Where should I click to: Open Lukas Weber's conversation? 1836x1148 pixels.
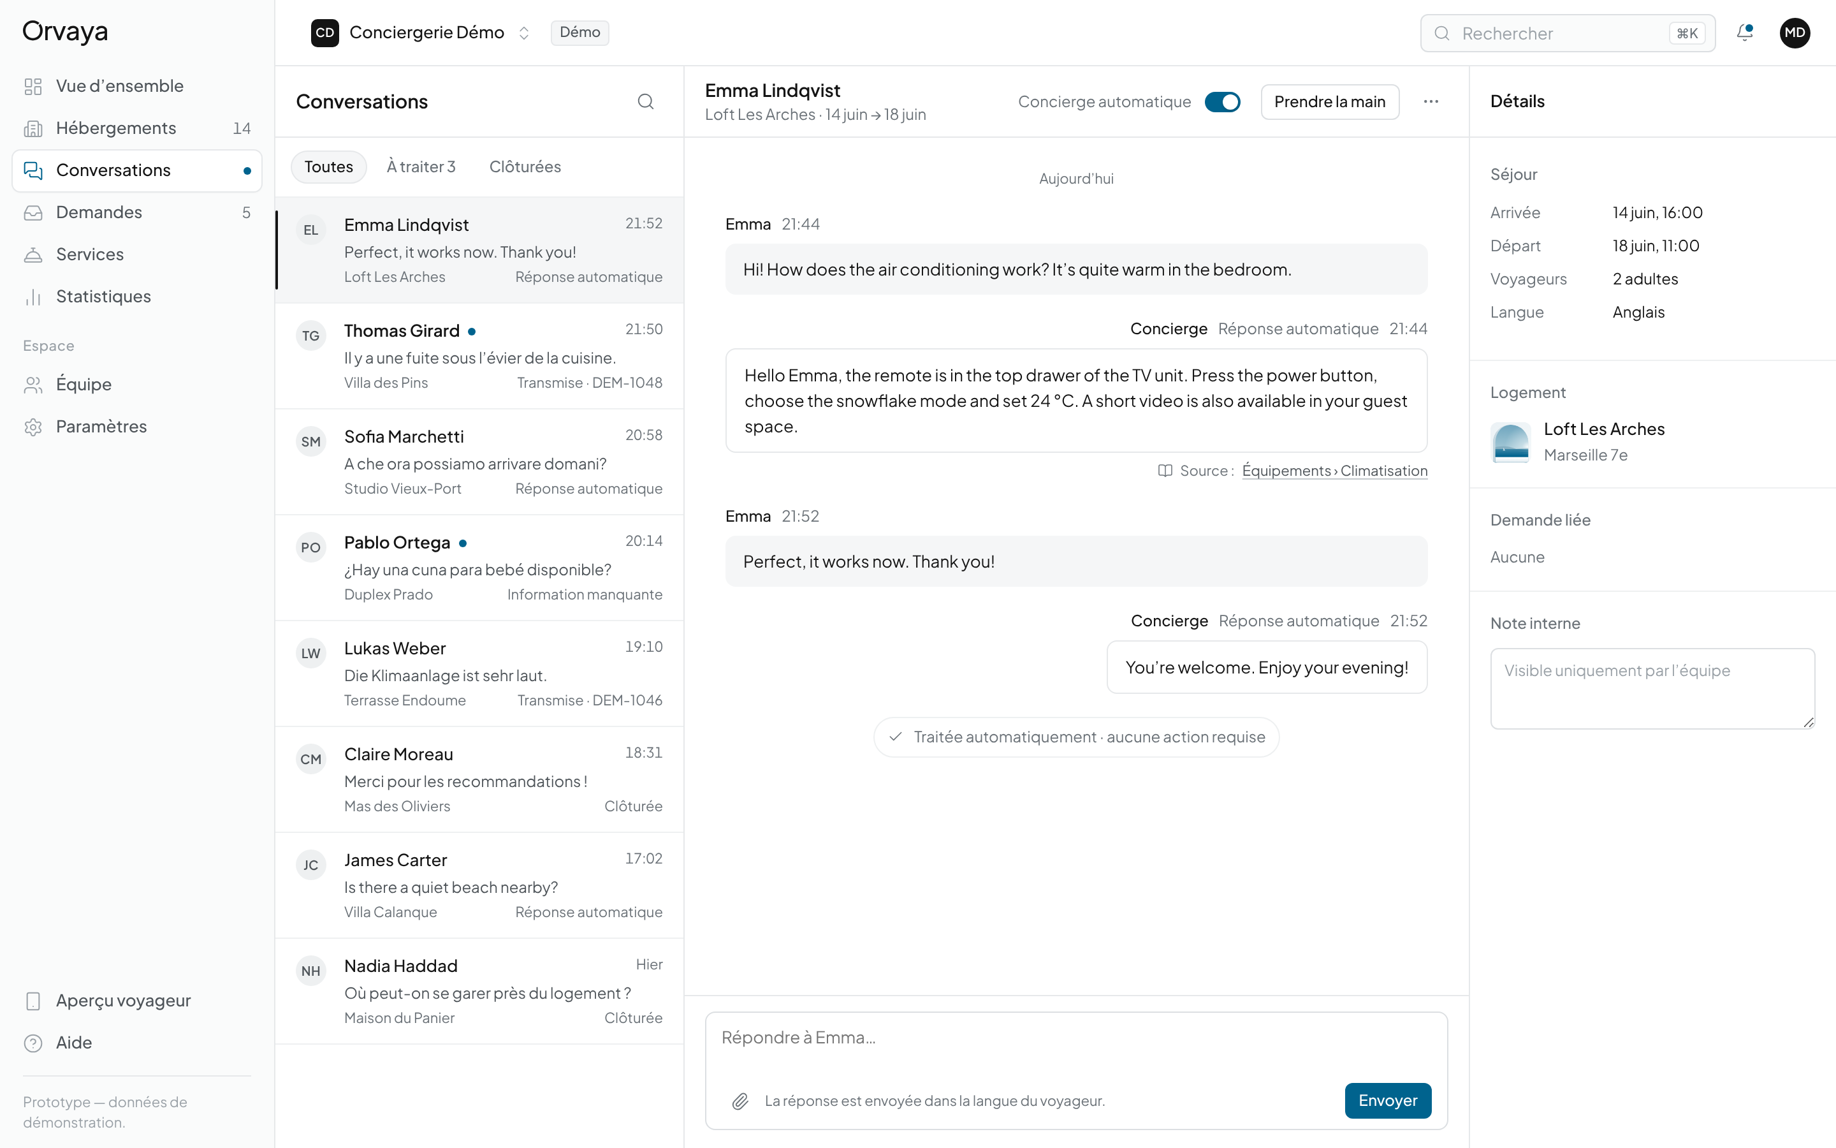click(x=479, y=674)
